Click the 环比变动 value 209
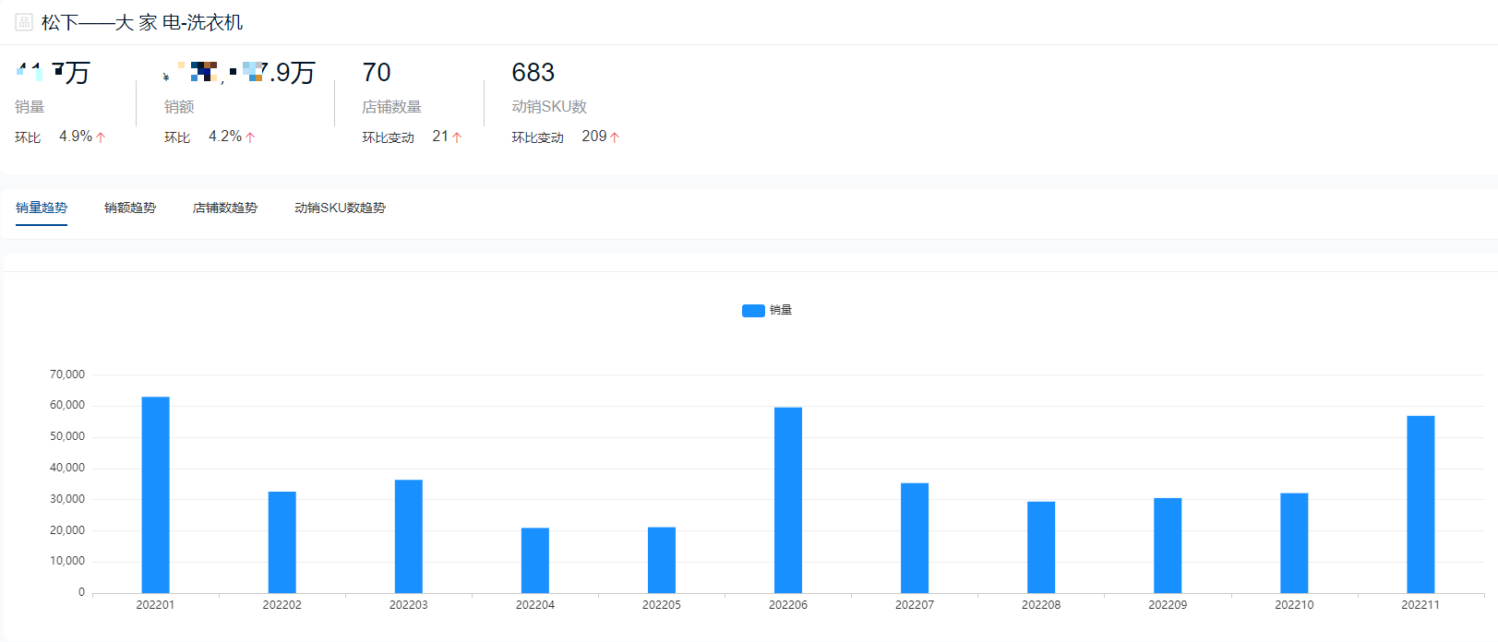This screenshot has width=1498, height=642. [x=594, y=137]
